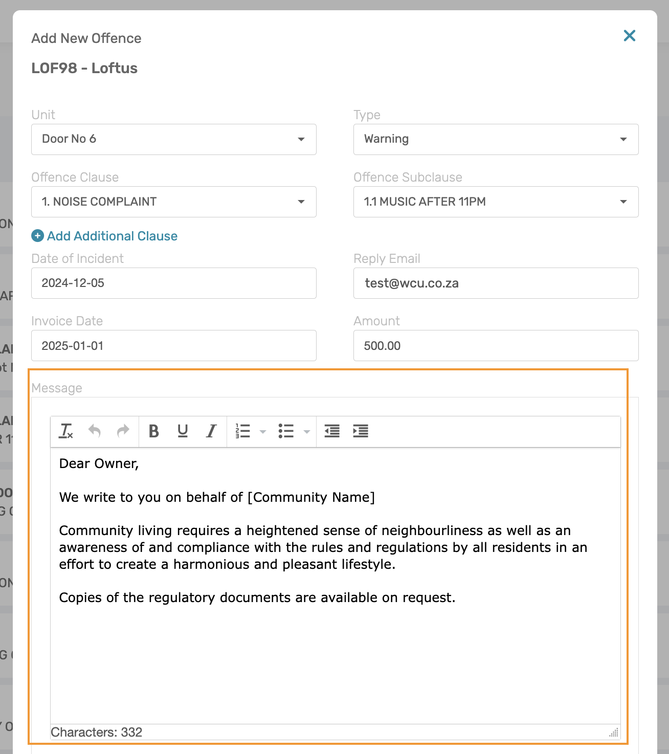The height and width of the screenshot is (754, 669).
Task: Redo the edit in message editor
Action: click(x=123, y=431)
